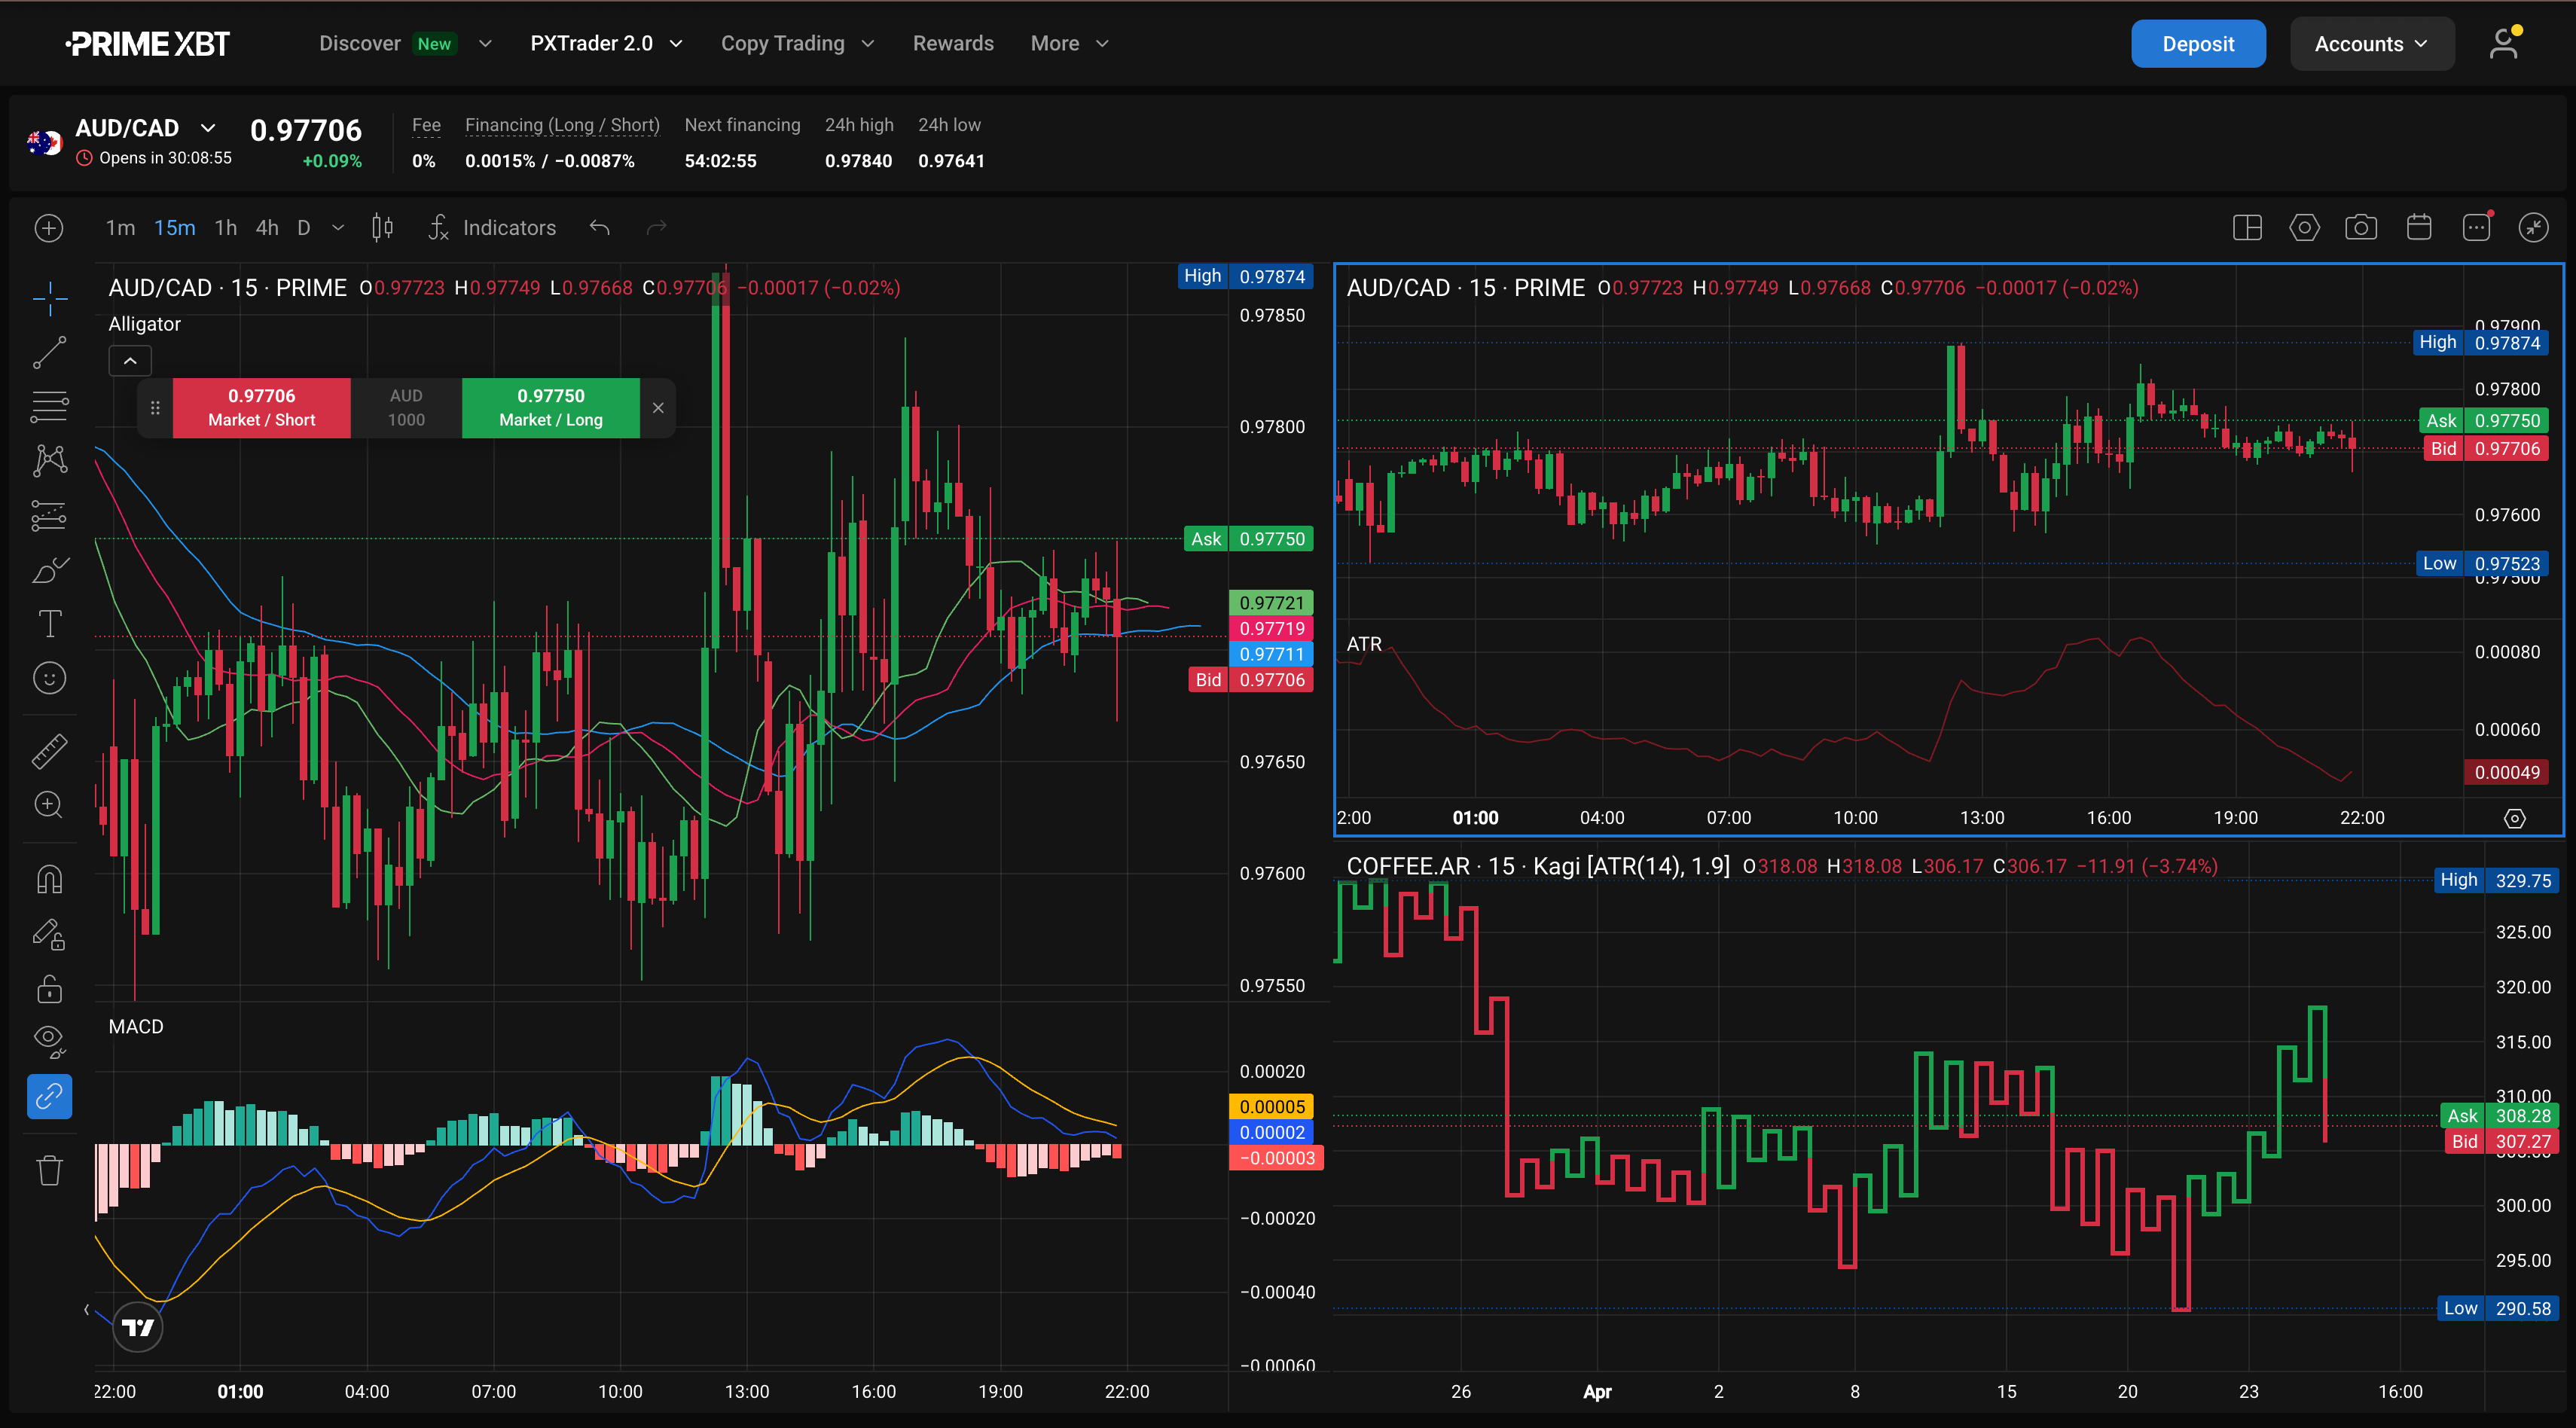Toggle hide all drawings eye icon
The image size is (2576, 1428).
(49, 1042)
